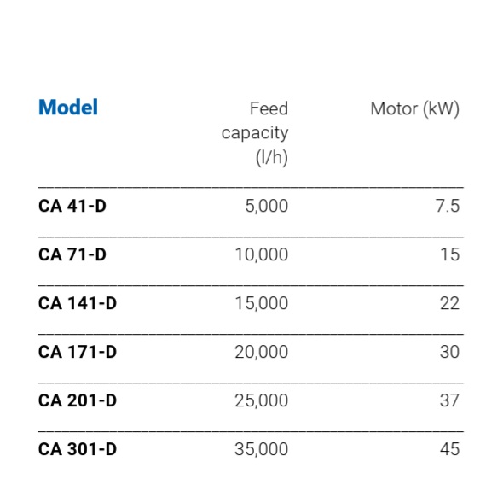Click the 10,000 feed capacity value

pos(262,255)
